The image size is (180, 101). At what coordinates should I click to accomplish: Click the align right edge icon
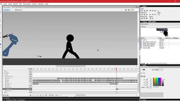pos(147,11)
